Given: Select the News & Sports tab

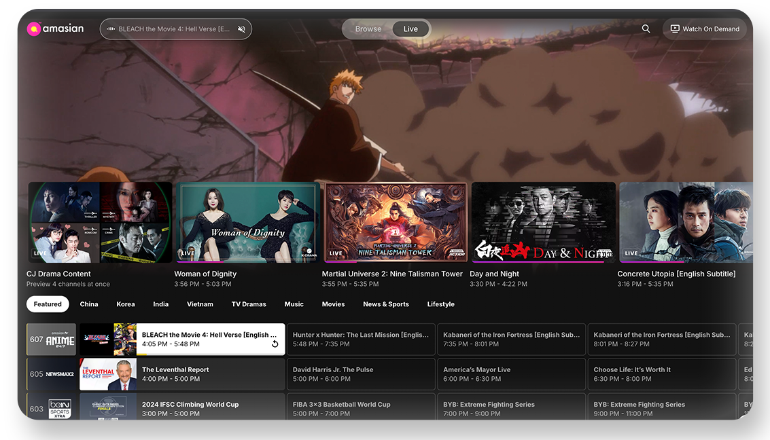Looking at the screenshot, I should [x=386, y=304].
